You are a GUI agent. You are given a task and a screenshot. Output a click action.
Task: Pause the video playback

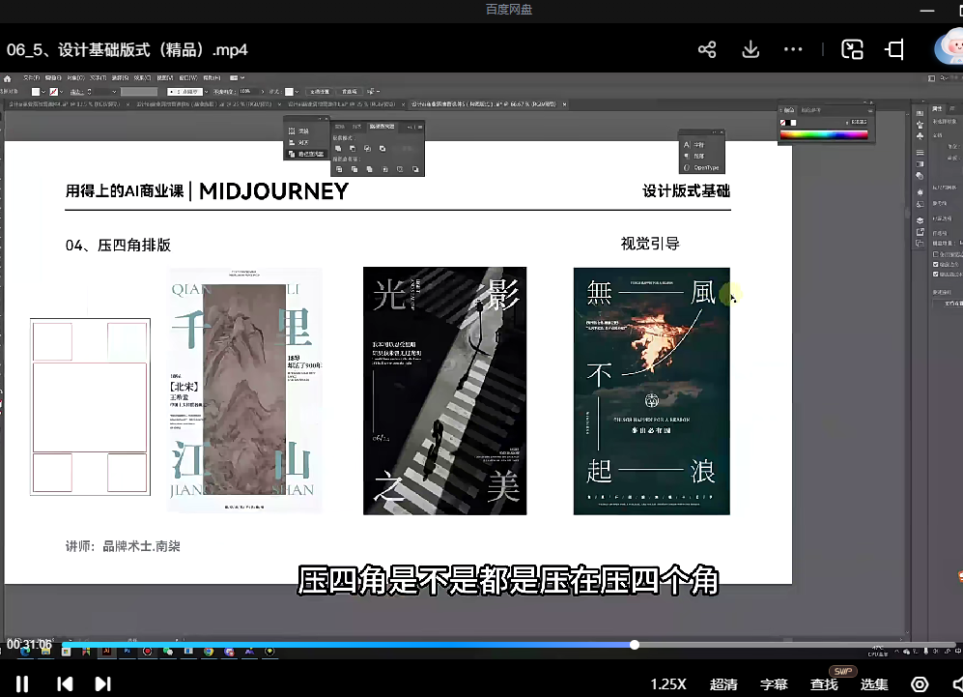click(x=22, y=684)
